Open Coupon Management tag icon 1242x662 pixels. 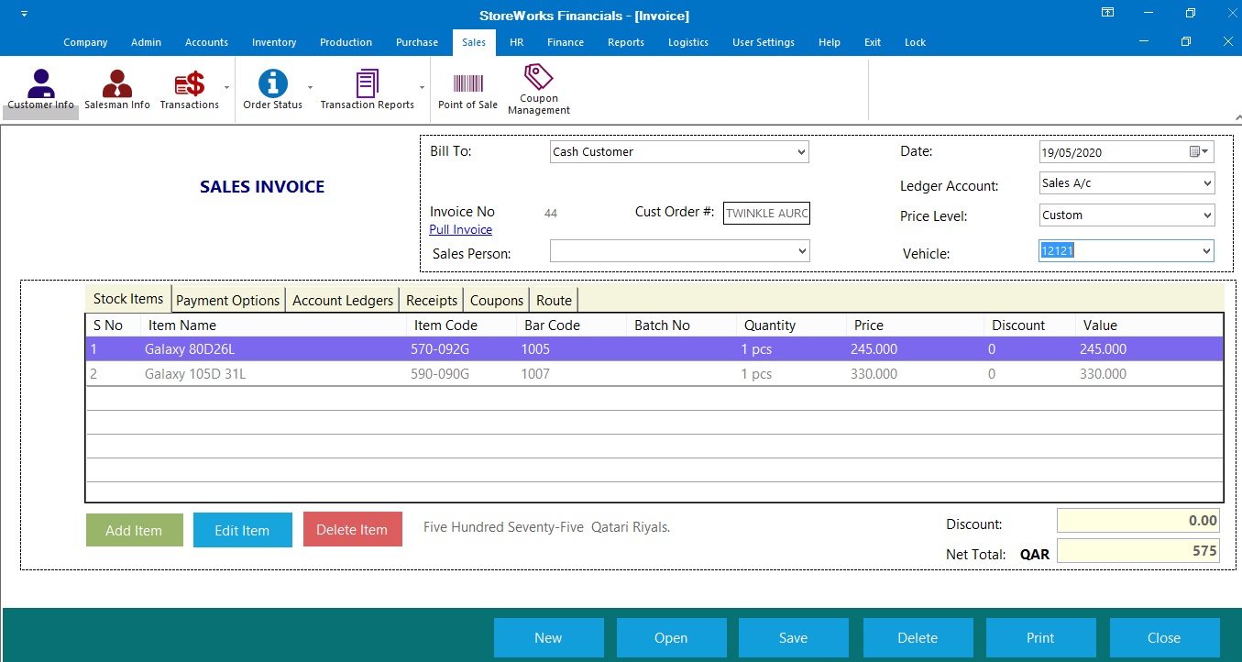pos(538,77)
